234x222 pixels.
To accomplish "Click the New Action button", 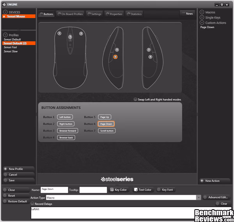I will coord(215,181).
